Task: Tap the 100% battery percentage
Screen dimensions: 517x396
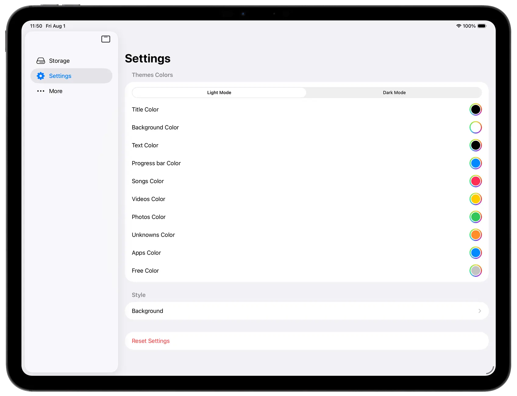Action: 469,26
